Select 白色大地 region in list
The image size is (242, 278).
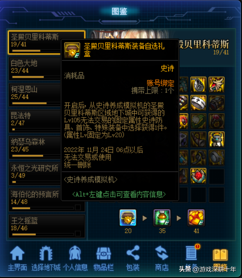[35, 69]
